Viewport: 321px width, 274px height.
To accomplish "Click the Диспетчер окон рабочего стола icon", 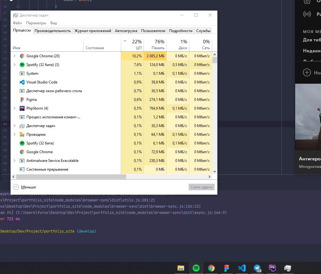I will click(22, 91).
